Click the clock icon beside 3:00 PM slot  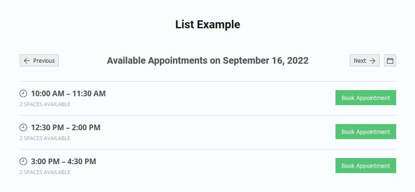(x=24, y=161)
